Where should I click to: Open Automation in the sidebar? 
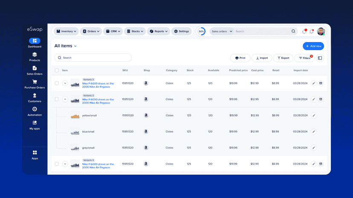click(35, 111)
